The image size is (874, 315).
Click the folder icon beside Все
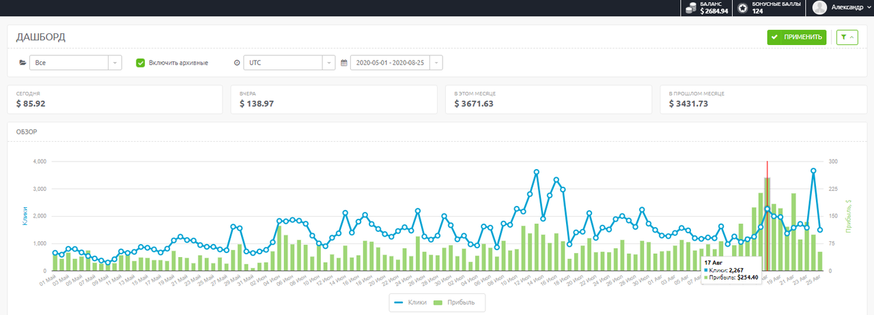click(23, 63)
